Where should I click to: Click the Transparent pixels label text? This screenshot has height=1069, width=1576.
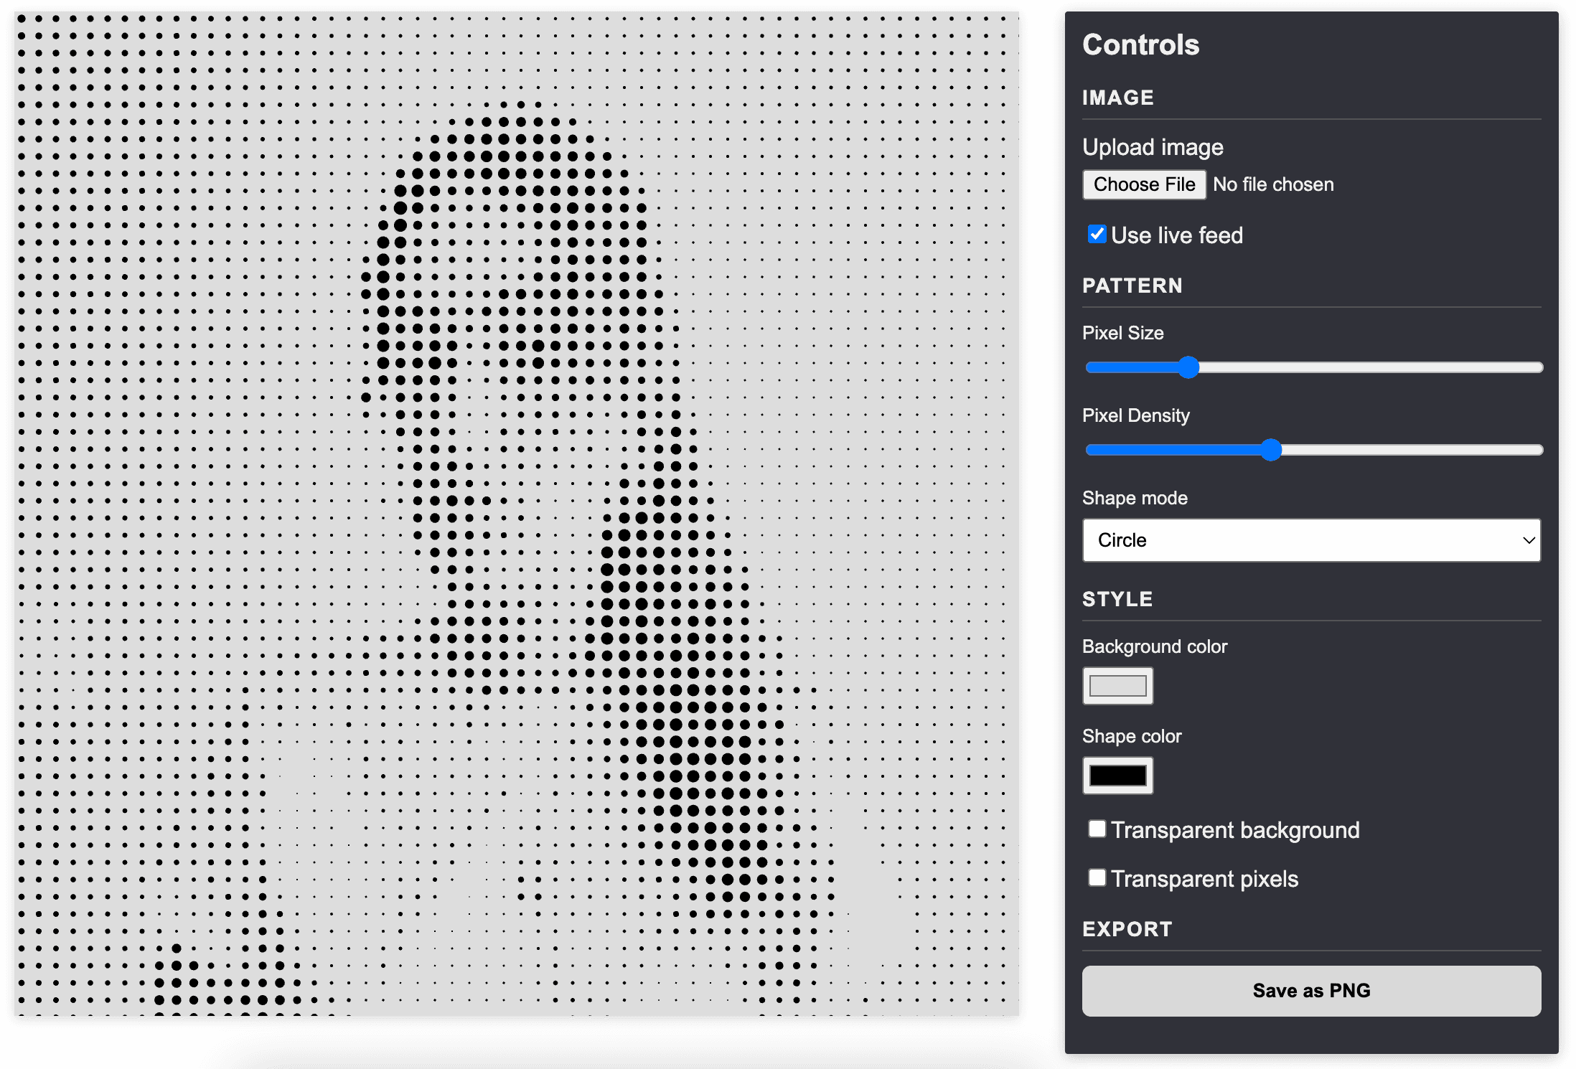pyautogui.click(x=1205, y=879)
